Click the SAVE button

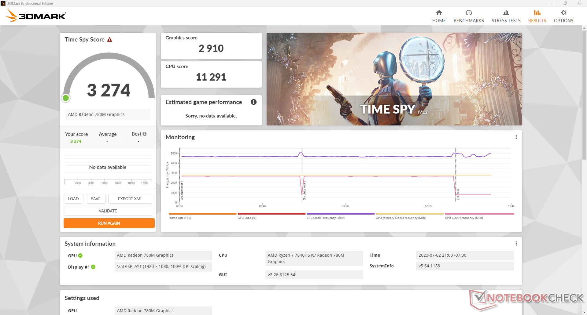coord(96,199)
